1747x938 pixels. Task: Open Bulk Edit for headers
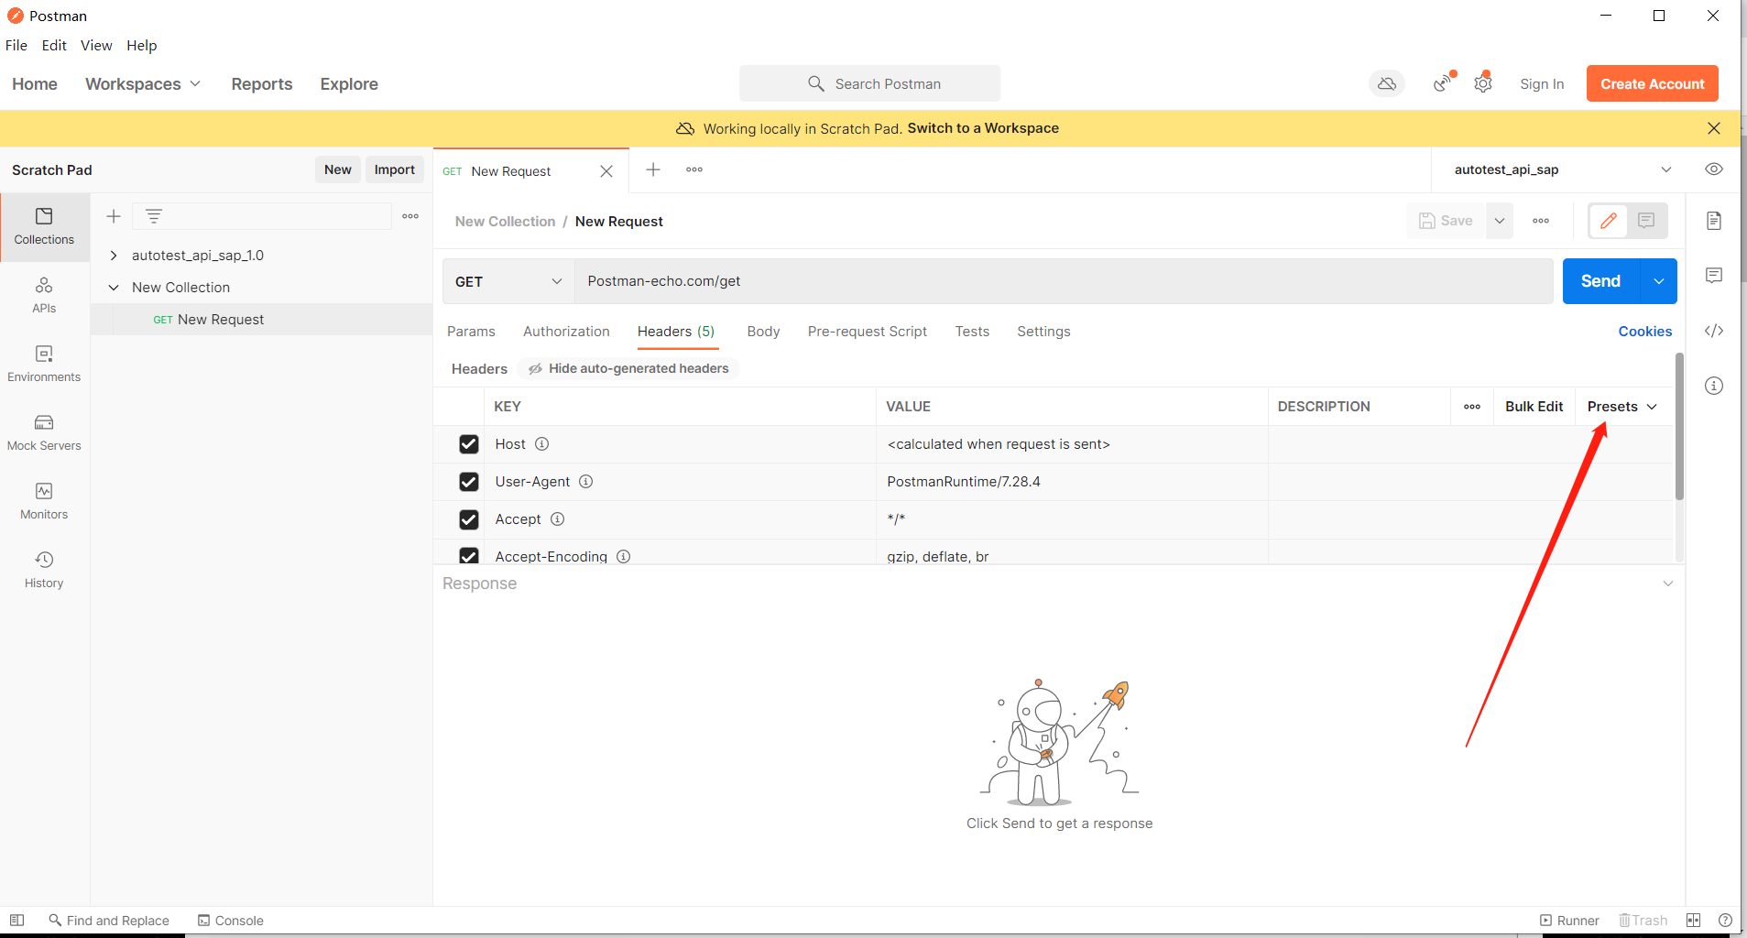click(x=1534, y=407)
